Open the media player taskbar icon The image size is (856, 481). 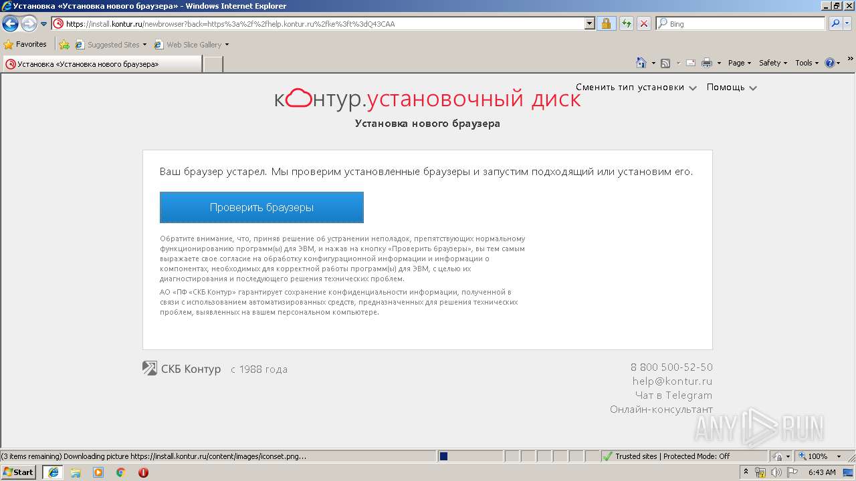(98, 472)
